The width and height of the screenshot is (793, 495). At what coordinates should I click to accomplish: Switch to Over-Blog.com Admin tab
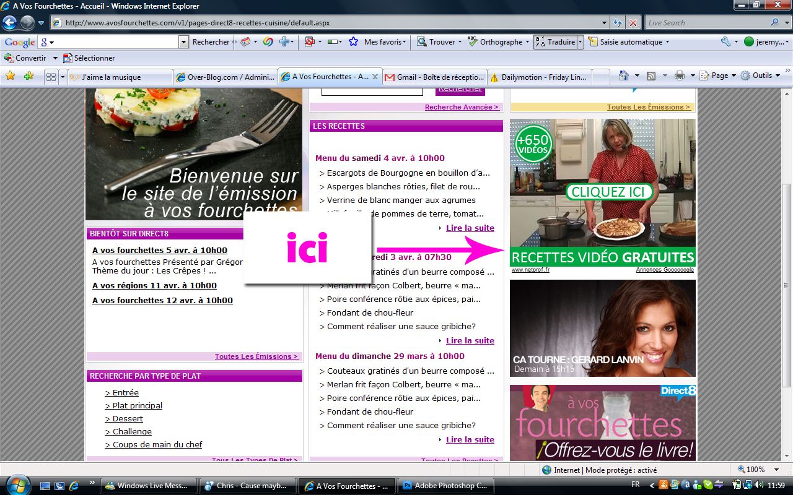point(226,77)
